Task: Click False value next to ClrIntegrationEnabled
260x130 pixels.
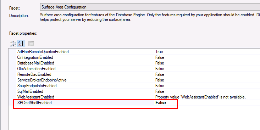Action: (x=160, y=57)
